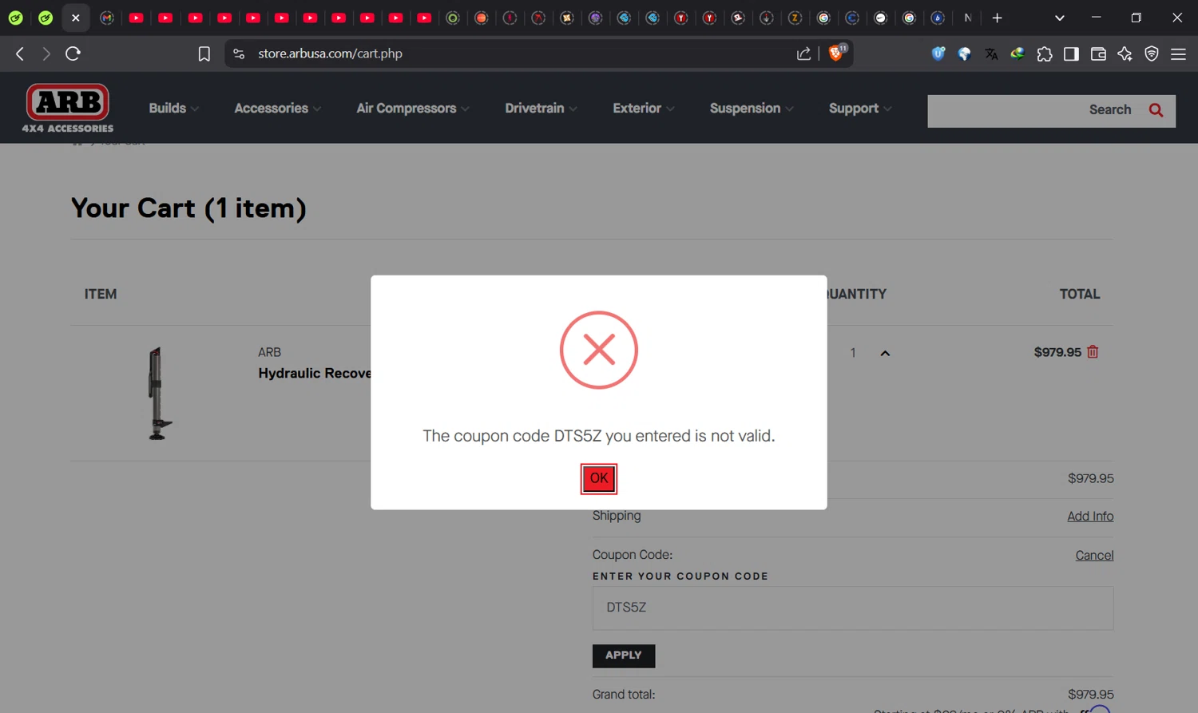The height and width of the screenshot is (713, 1198).
Task: Click the browser forward arrow
Action: (x=46, y=53)
